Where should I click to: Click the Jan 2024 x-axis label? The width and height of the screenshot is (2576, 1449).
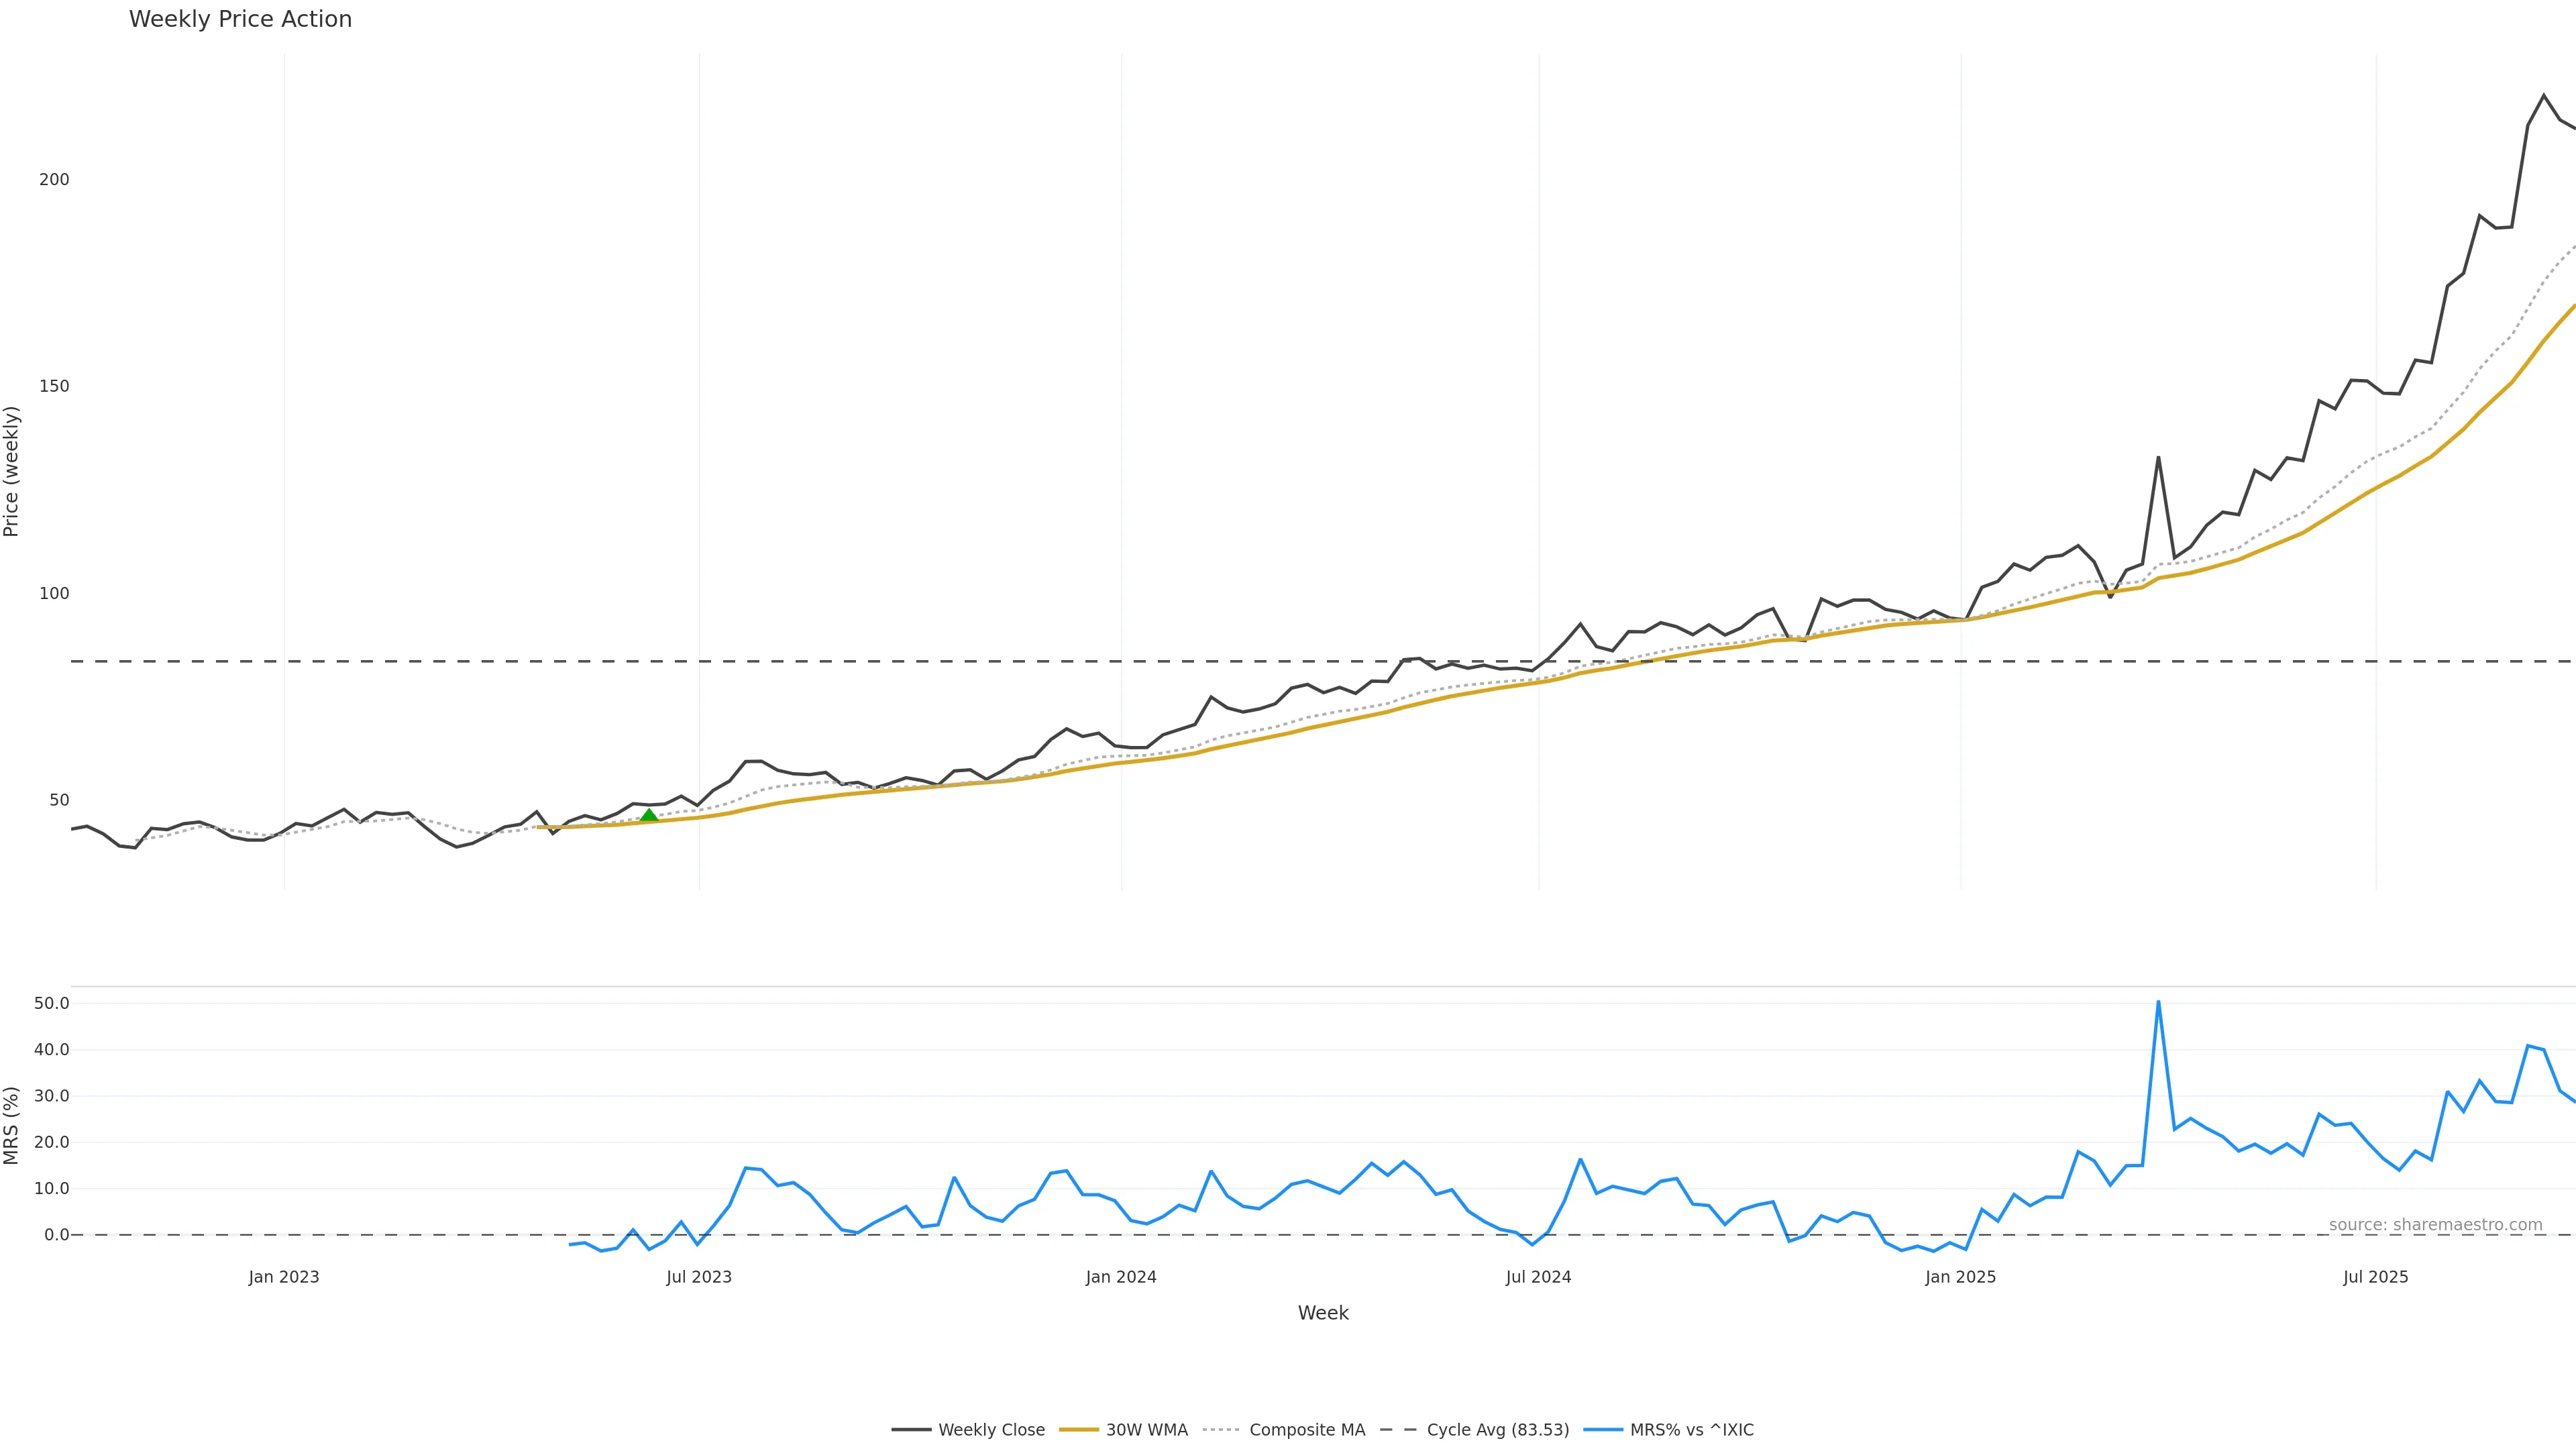1121,1277
